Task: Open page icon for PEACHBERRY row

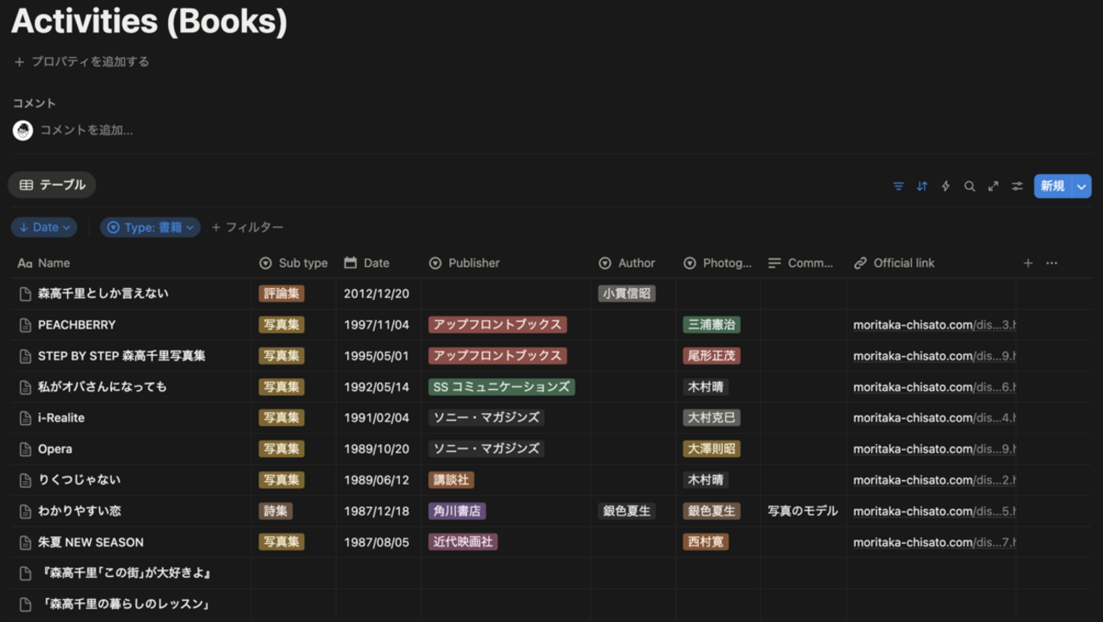Action: [25, 325]
